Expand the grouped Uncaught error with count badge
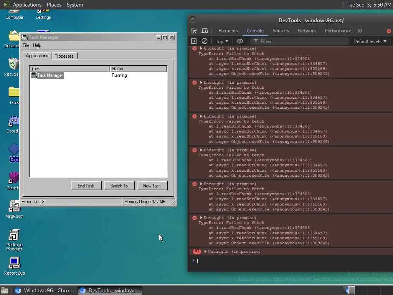 205,251
